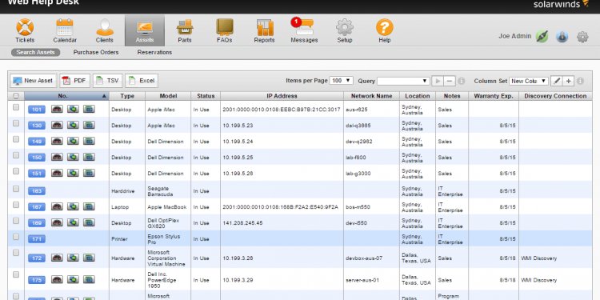The width and height of the screenshot is (600, 300).
Task: Switch to the Purchase Orders tab
Action: pyautogui.click(x=96, y=53)
